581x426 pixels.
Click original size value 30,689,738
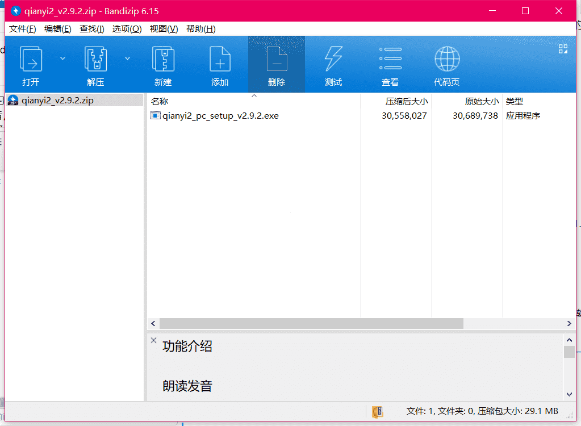[475, 116]
